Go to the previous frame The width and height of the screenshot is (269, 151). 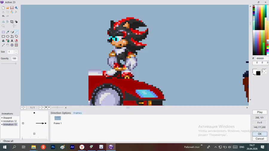tap(25, 107)
